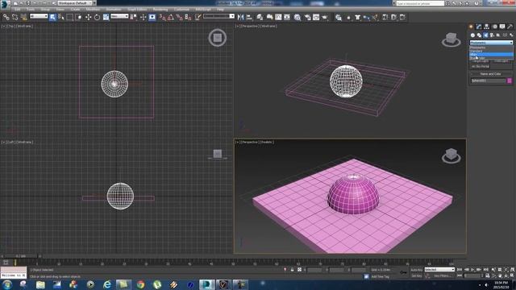Open the Rendered Frame Window
This screenshot has width=516, height=290.
[x=316, y=17]
